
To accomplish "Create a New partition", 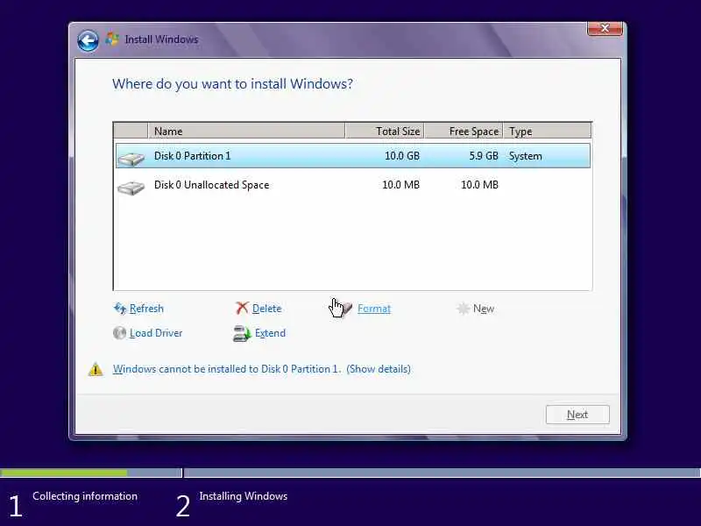I will [484, 309].
